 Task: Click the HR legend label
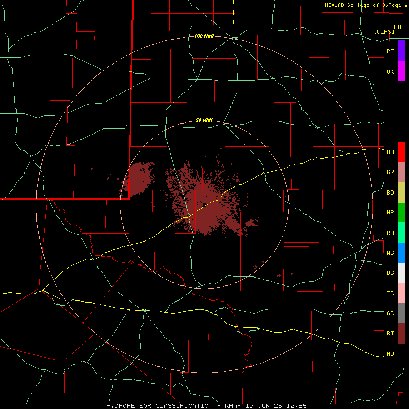(390, 213)
